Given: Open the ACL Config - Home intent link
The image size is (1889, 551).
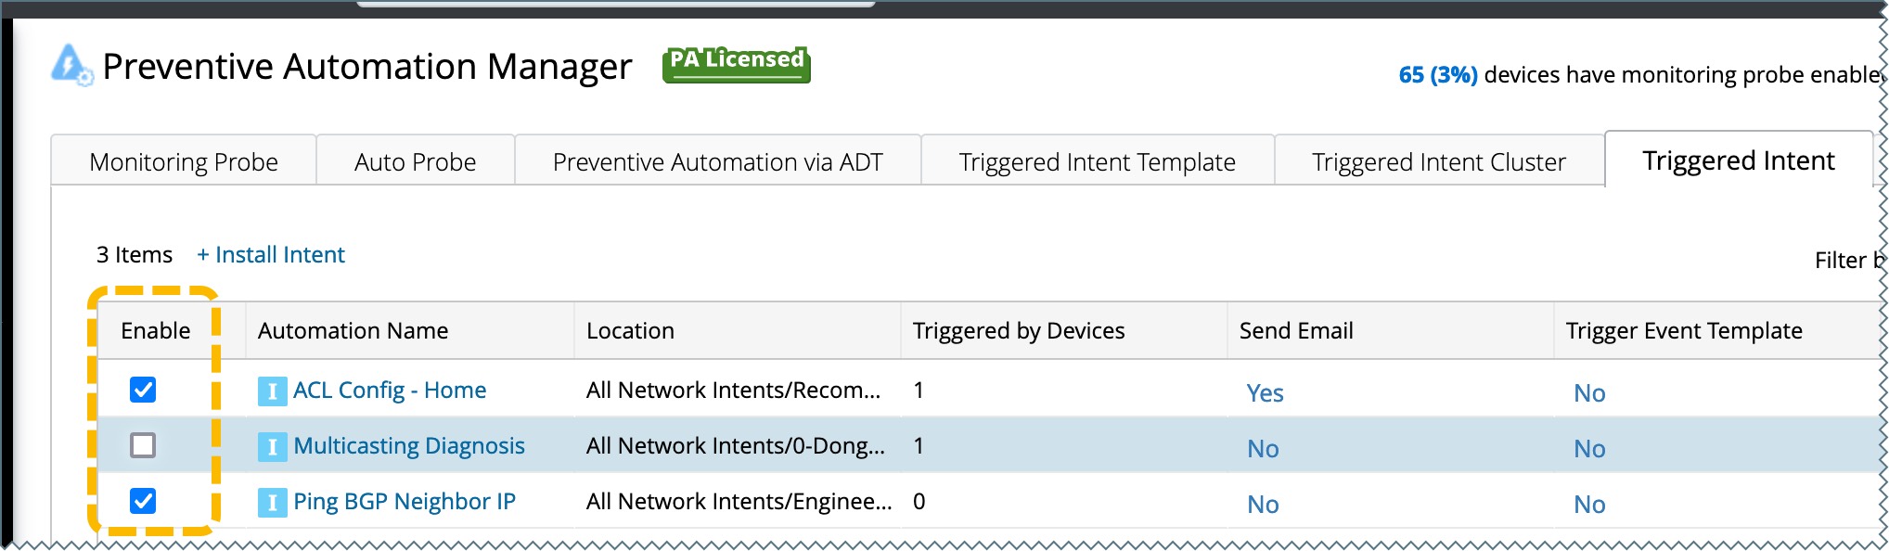Looking at the screenshot, I should click(x=390, y=391).
